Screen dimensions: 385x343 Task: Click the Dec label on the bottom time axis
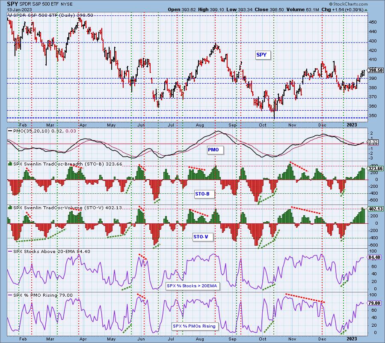click(322, 339)
